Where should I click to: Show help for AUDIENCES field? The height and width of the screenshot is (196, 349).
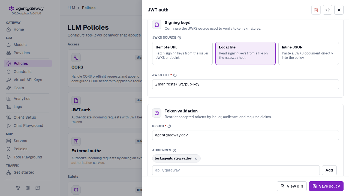[x=174, y=150]
